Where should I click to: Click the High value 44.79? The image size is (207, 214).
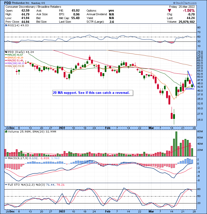[x=25, y=14]
